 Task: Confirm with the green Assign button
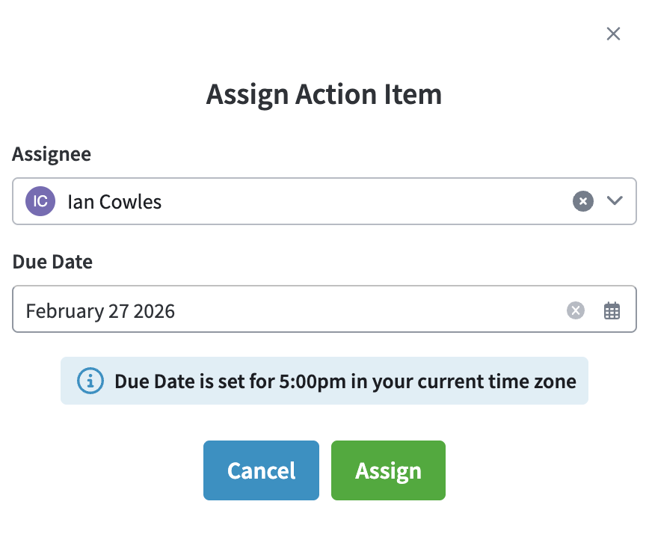[388, 470]
